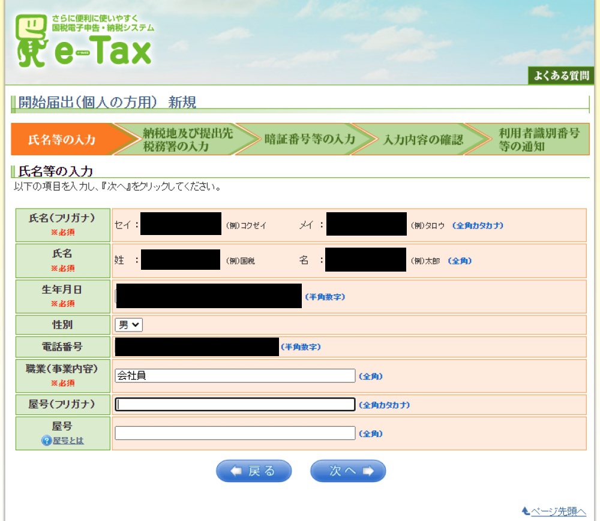Click the (例)コクゼイ example text
The image size is (600, 521).
pyautogui.click(x=246, y=225)
